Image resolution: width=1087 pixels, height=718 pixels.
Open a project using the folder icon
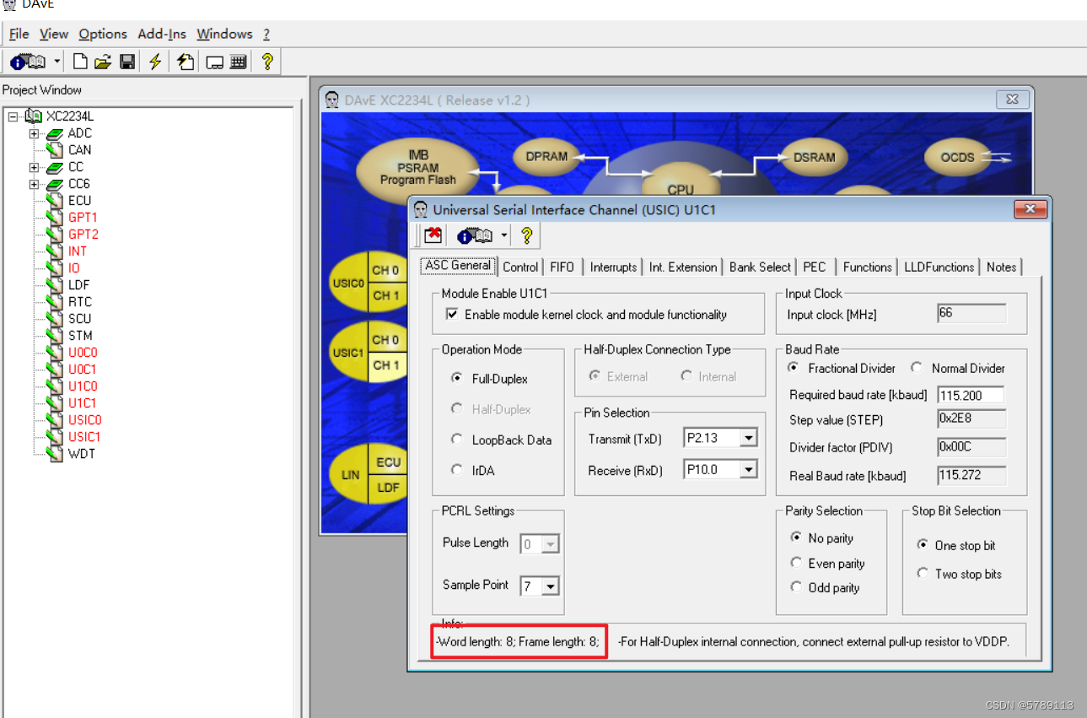pyautogui.click(x=103, y=62)
